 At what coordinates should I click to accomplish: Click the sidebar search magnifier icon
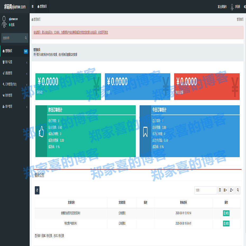click(26, 38)
